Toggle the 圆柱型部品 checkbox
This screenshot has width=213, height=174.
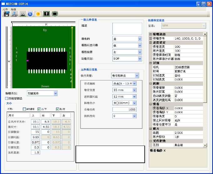coord(7,99)
